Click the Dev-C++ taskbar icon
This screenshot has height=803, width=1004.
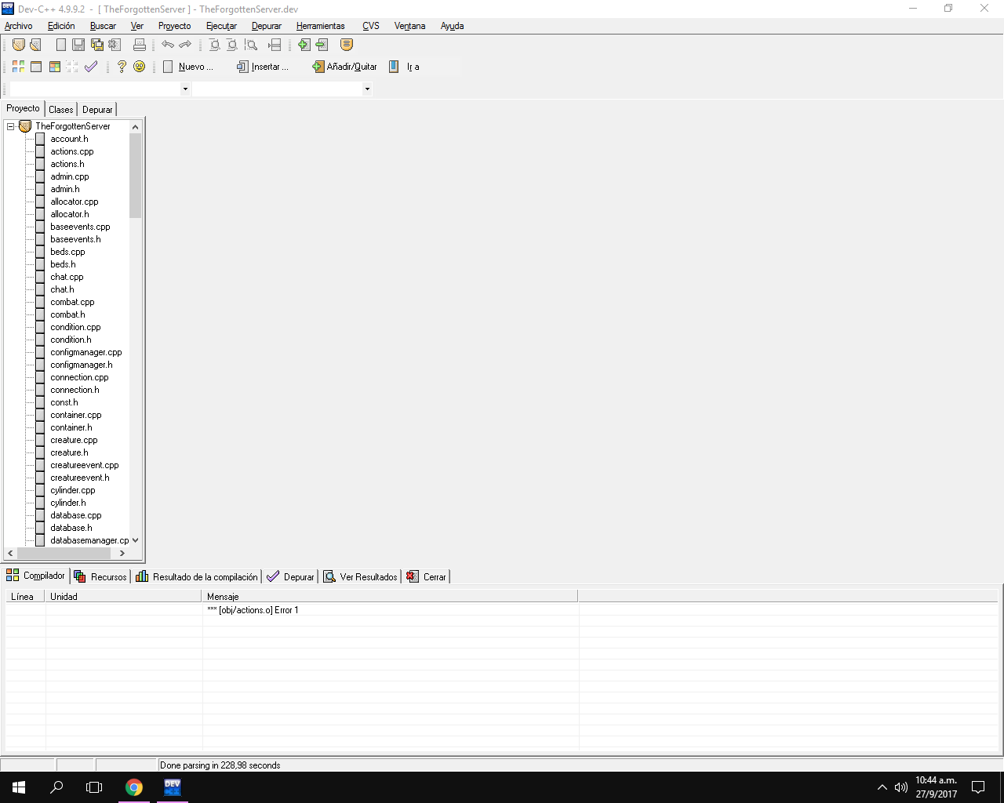click(x=172, y=787)
